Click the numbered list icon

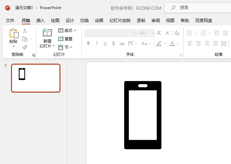(x=203, y=33)
